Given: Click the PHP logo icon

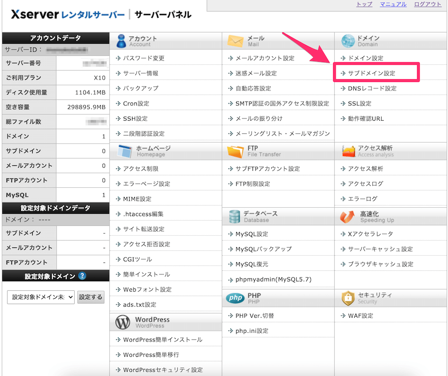Looking at the screenshot, I should tap(235, 298).
